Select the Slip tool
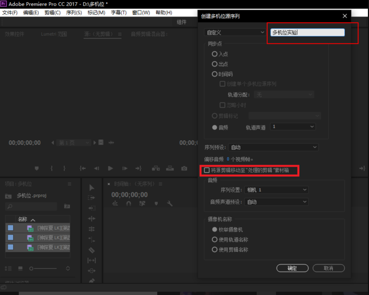This screenshot has height=295, width=369. click(x=91, y=260)
